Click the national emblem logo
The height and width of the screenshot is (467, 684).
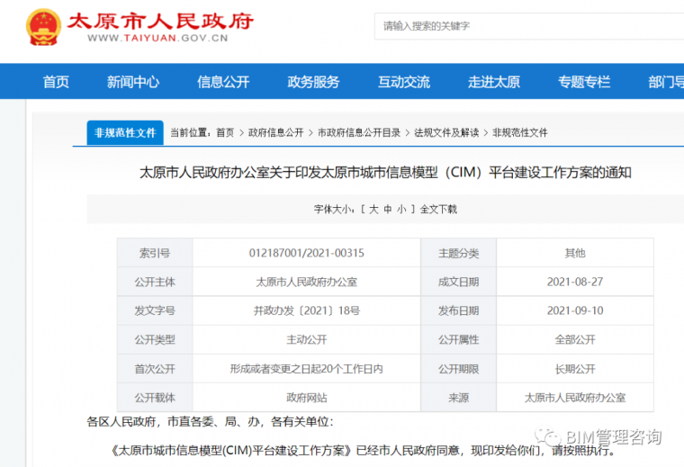click(x=41, y=27)
